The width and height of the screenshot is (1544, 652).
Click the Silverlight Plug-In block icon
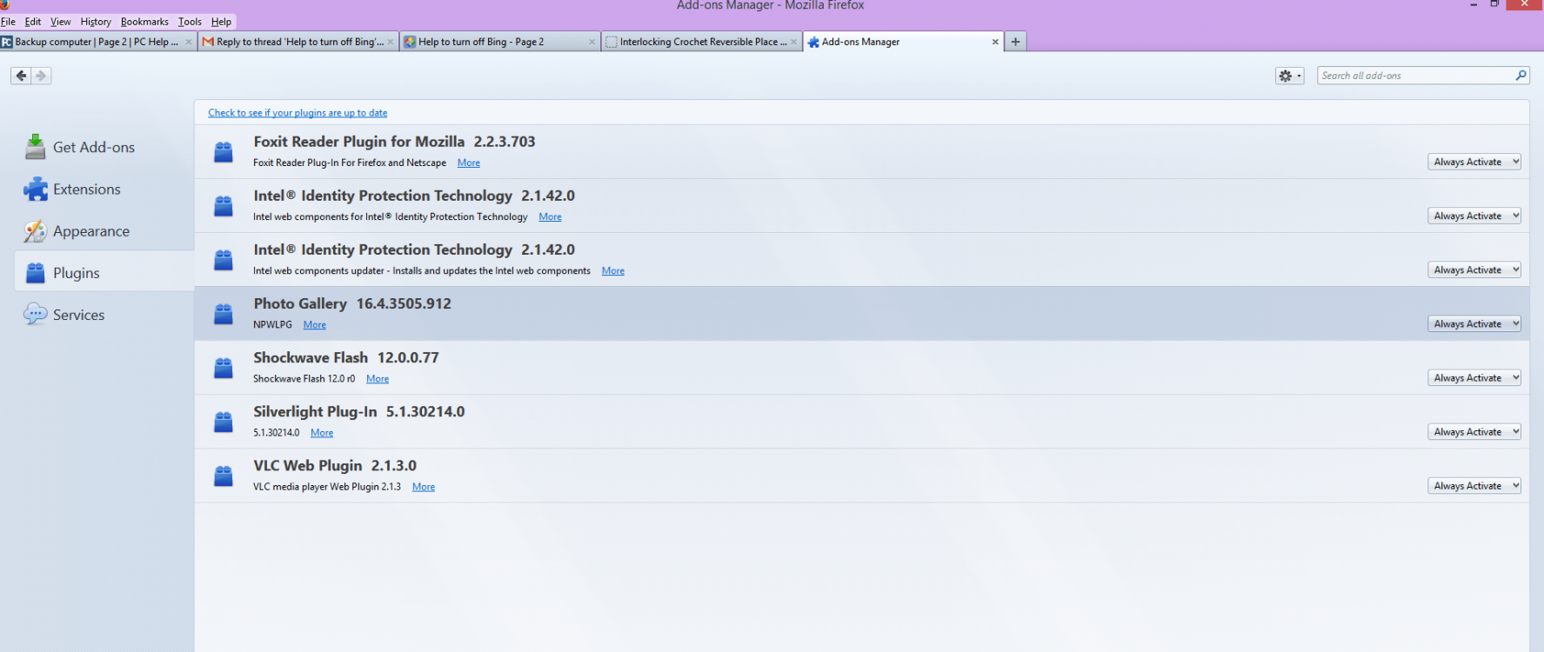(x=224, y=422)
